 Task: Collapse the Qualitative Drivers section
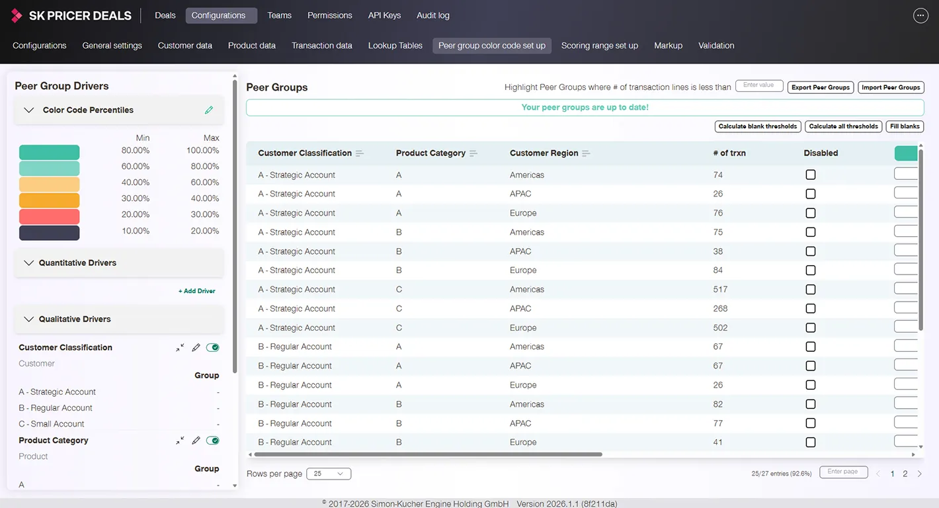click(x=29, y=319)
